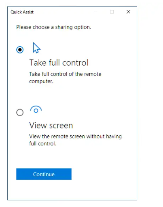Click the word "sharing" in the prompt
Image resolution: width=163 pixels, height=207 pixels.
tap(64, 27)
